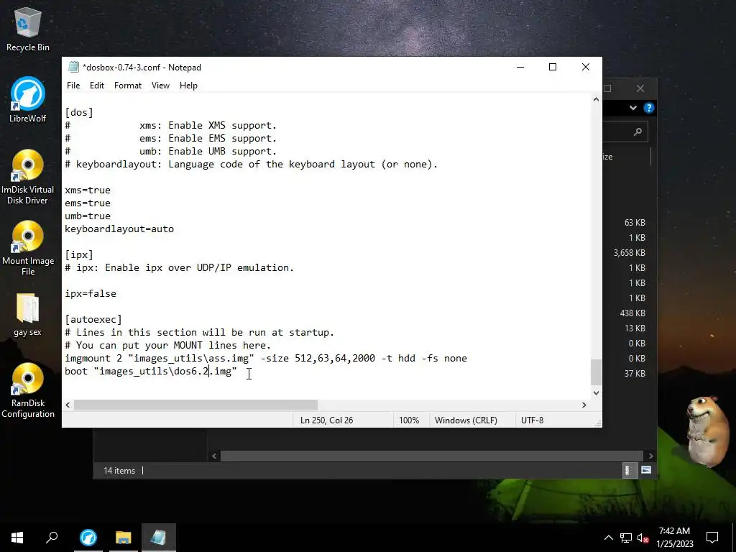Show hidden system tray icons
Viewport: 736px width, 552px height.
pyautogui.click(x=608, y=538)
